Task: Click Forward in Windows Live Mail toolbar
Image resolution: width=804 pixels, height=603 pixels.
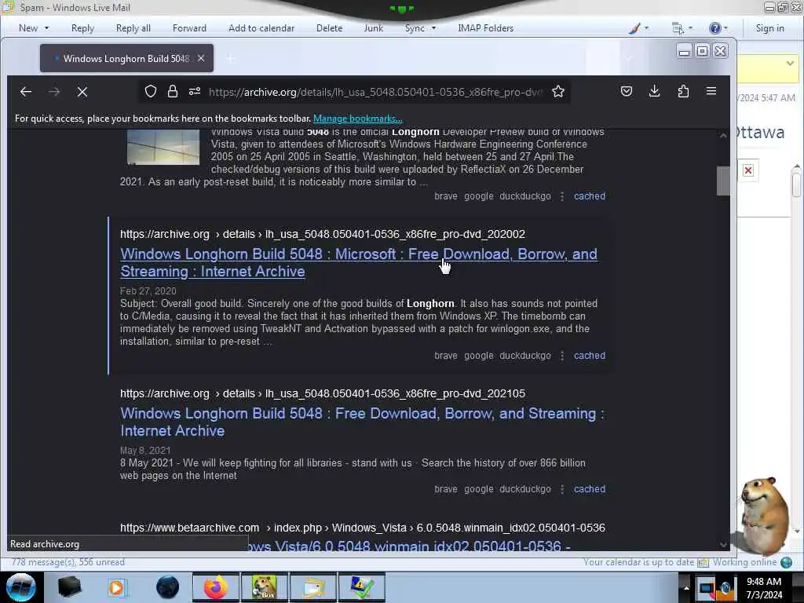Action: [189, 28]
